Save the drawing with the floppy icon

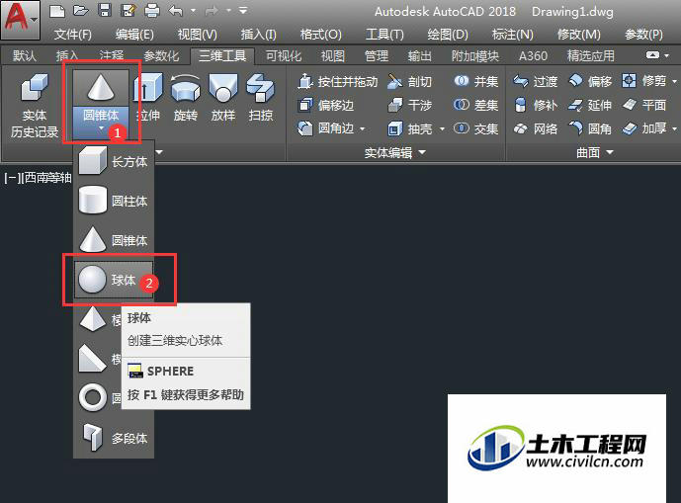tap(104, 10)
